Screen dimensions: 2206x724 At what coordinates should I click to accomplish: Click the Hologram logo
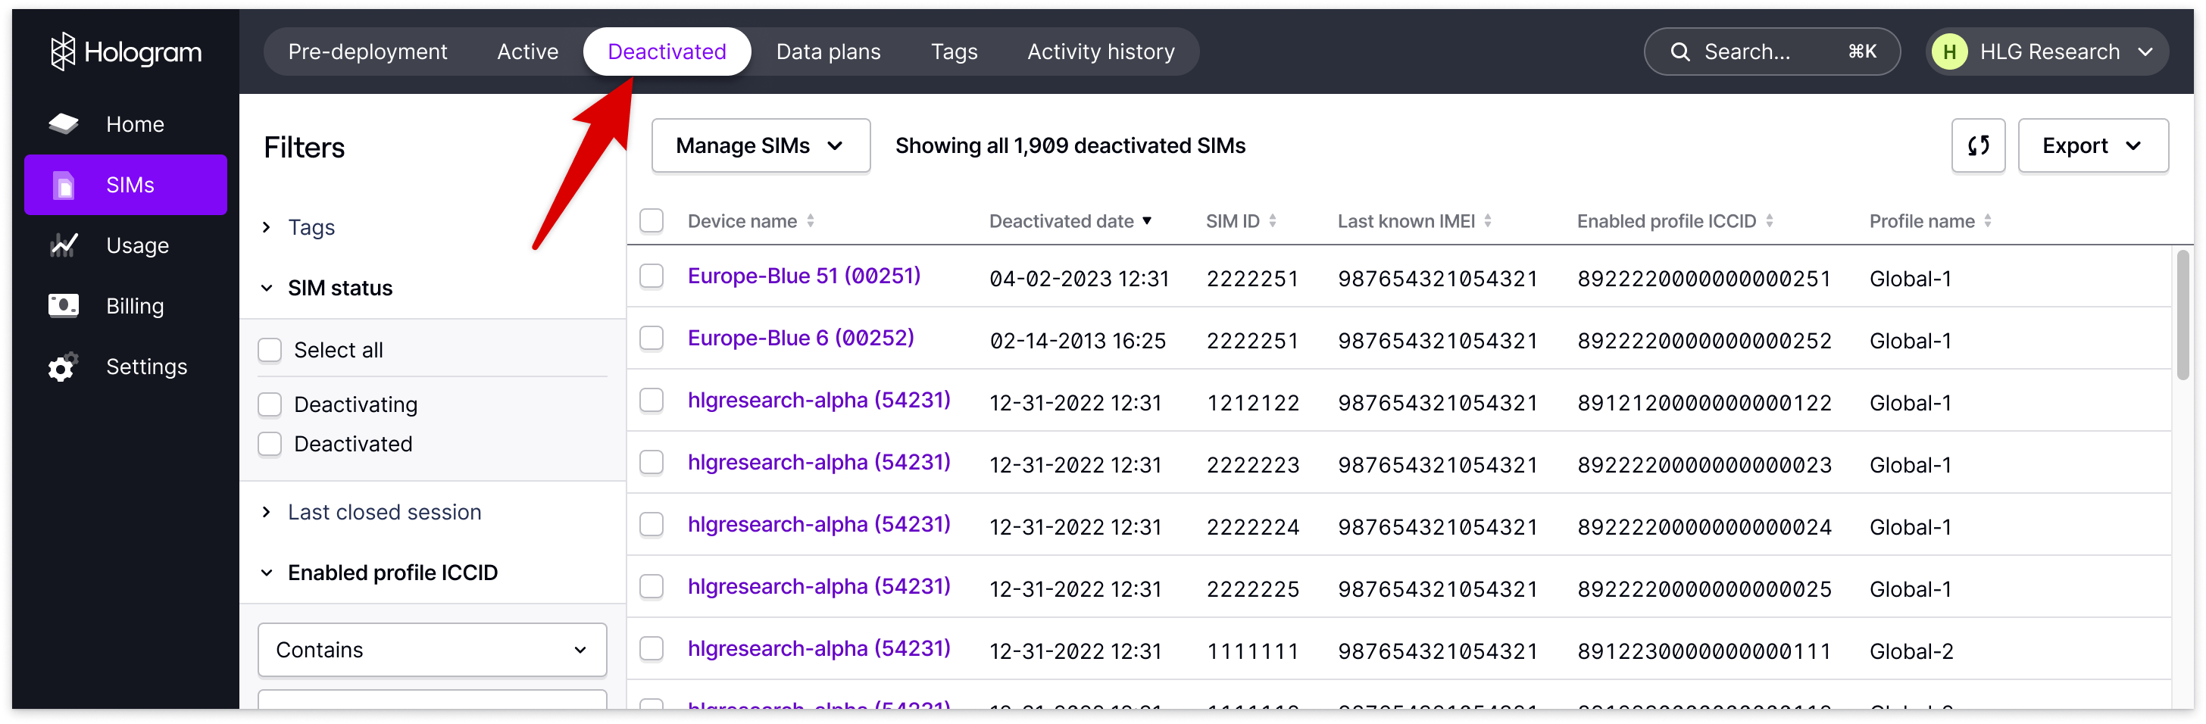(125, 51)
